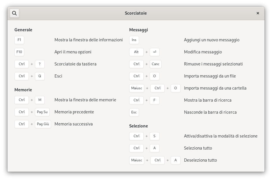
Task: Close the Scorciatoie window
Action: 258,13
